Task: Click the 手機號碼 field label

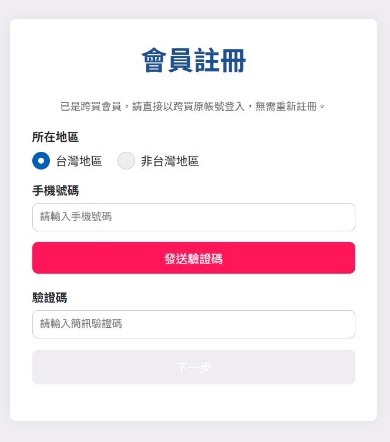Action: click(x=55, y=191)
